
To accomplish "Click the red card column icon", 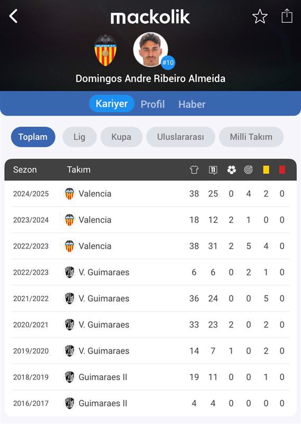I will [x=282, y=170].
